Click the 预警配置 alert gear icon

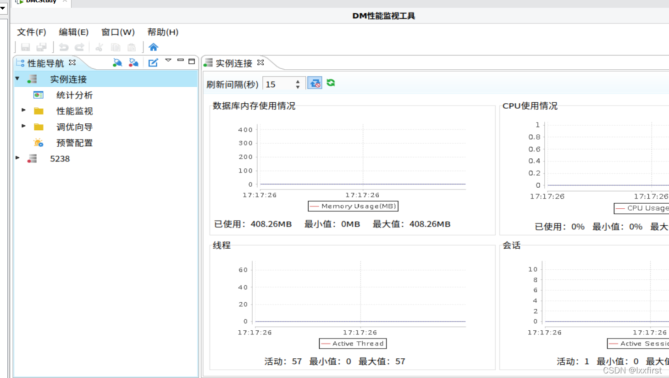[x=39, y=143]
